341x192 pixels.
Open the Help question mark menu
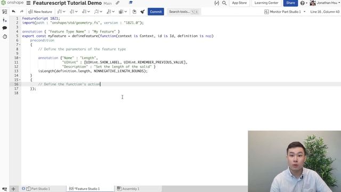point(304,3)
